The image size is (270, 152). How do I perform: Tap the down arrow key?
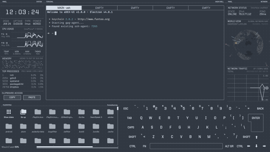click(x=256, y=146)
